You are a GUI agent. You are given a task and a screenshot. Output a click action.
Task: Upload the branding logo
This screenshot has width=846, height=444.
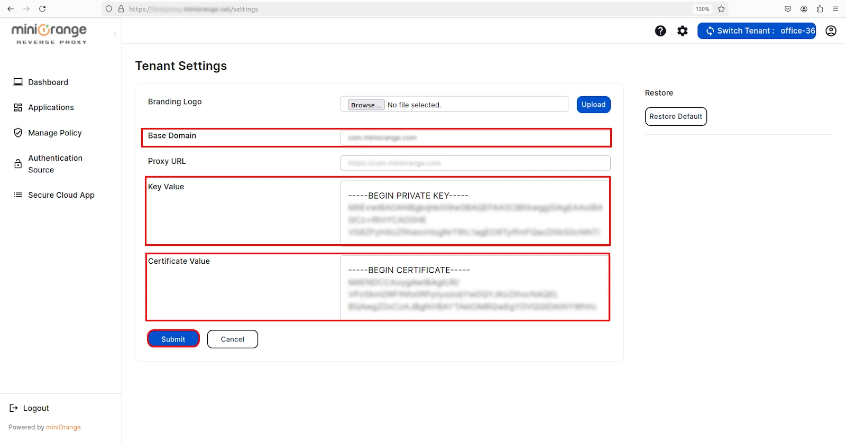593,105
